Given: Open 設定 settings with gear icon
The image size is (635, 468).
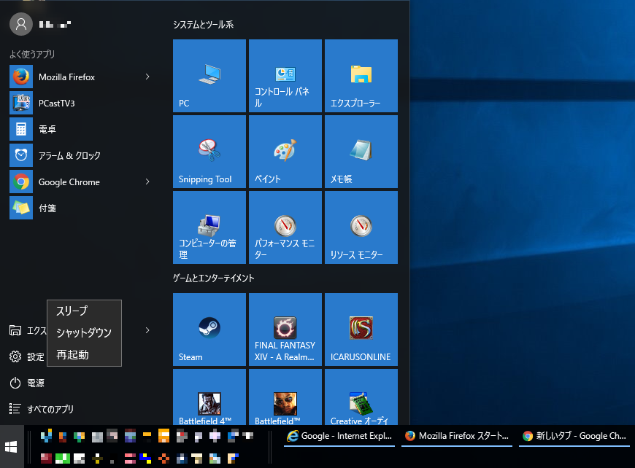Looking at the screenshot, I should (27, 356).
